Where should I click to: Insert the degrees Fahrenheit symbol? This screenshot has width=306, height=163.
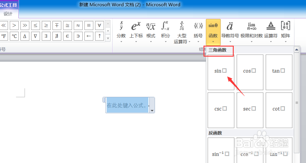[x=3, y=36]
